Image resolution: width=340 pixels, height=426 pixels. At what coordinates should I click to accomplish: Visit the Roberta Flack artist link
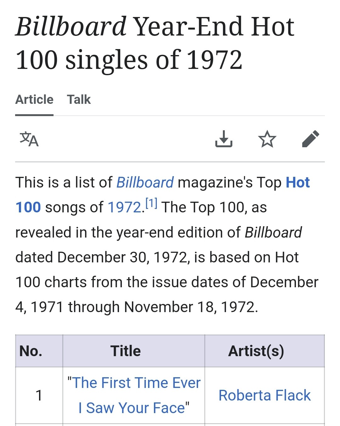(264, 395)
